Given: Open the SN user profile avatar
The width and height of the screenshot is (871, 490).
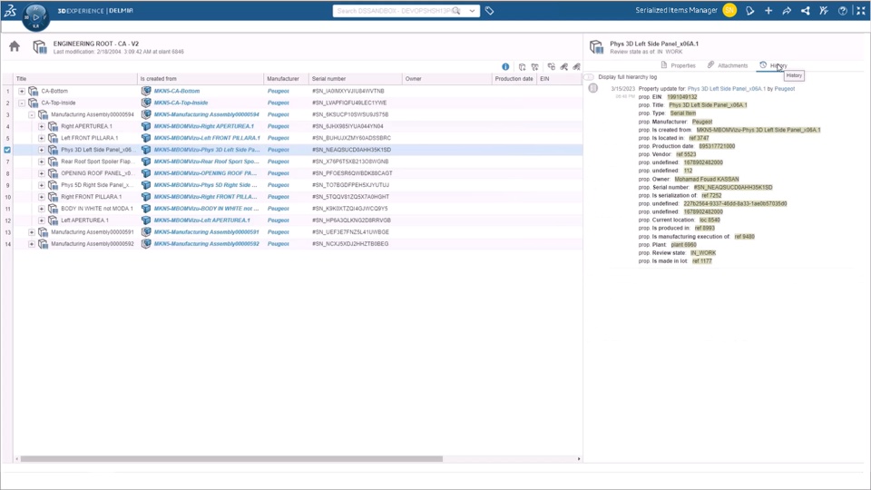Looking at the screenshot, I should (729, 10).
